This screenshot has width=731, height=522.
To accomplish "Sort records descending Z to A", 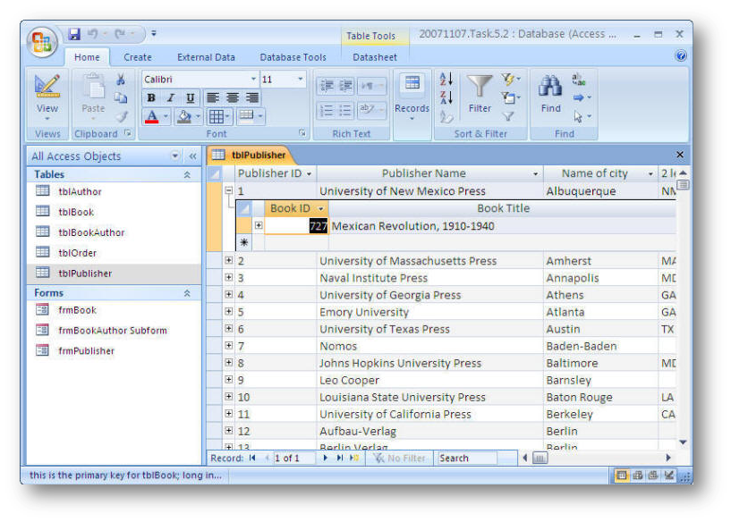I will point(446,97).
